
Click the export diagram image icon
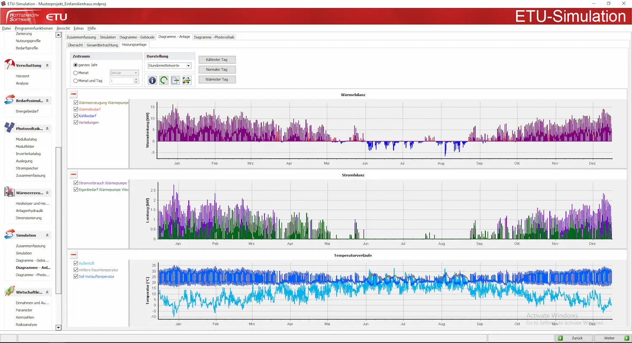click(187, 80)
